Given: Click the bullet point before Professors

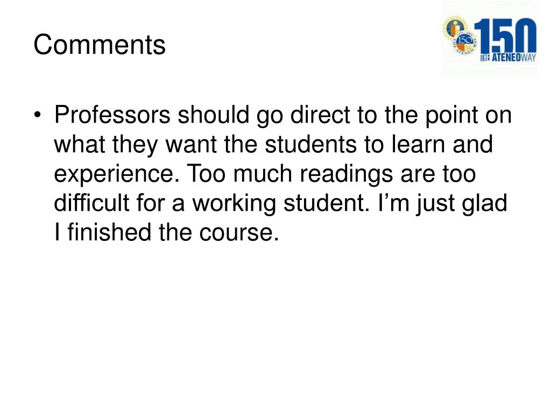Looking at the screenshot, I should pos(38,115).
